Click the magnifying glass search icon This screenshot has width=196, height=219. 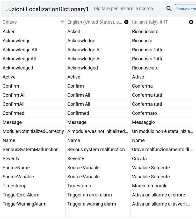pyautogui.click(x=169, y=9)
